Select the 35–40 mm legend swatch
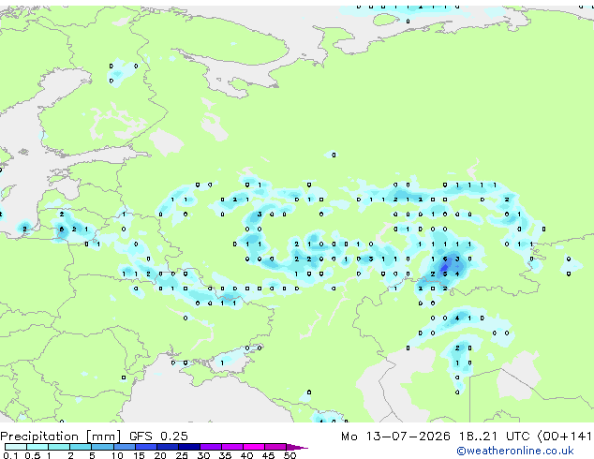Screen dimensions: 594x459 coord(232,447)
